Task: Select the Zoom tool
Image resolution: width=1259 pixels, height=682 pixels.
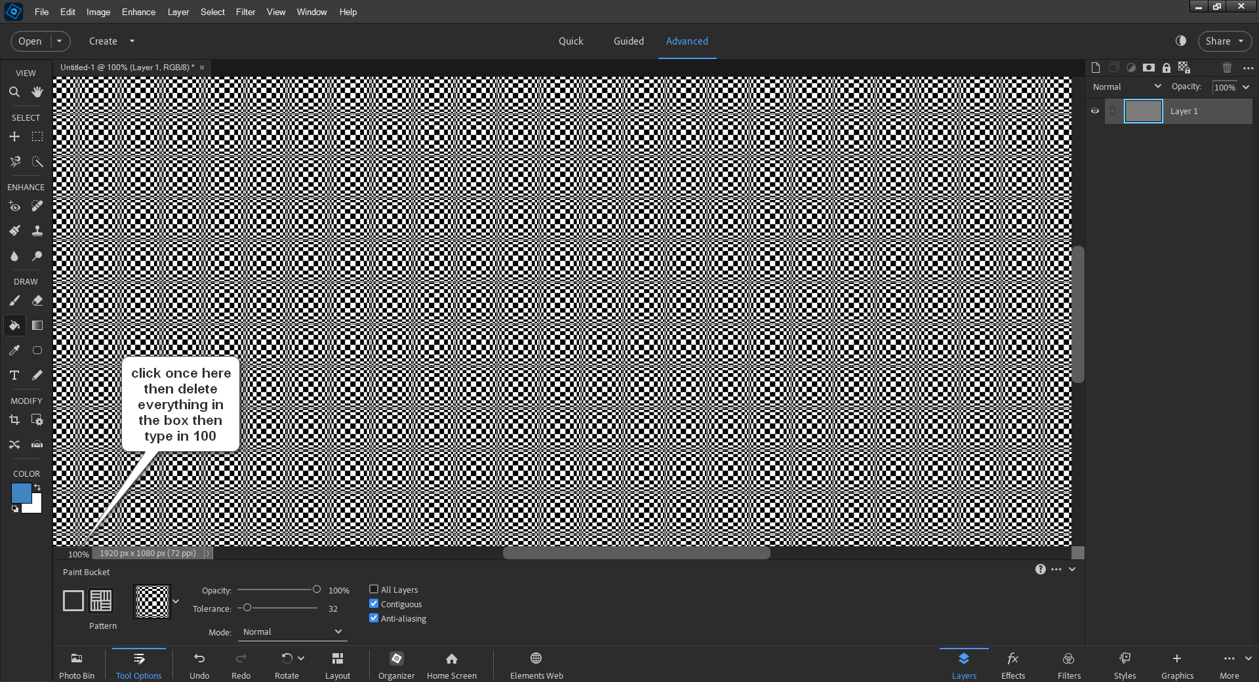Action: 14,92
